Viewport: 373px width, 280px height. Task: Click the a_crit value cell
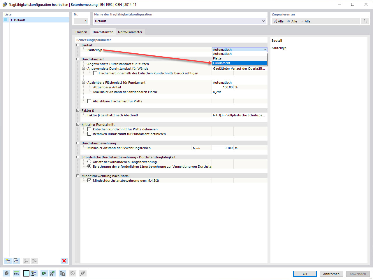240,92
